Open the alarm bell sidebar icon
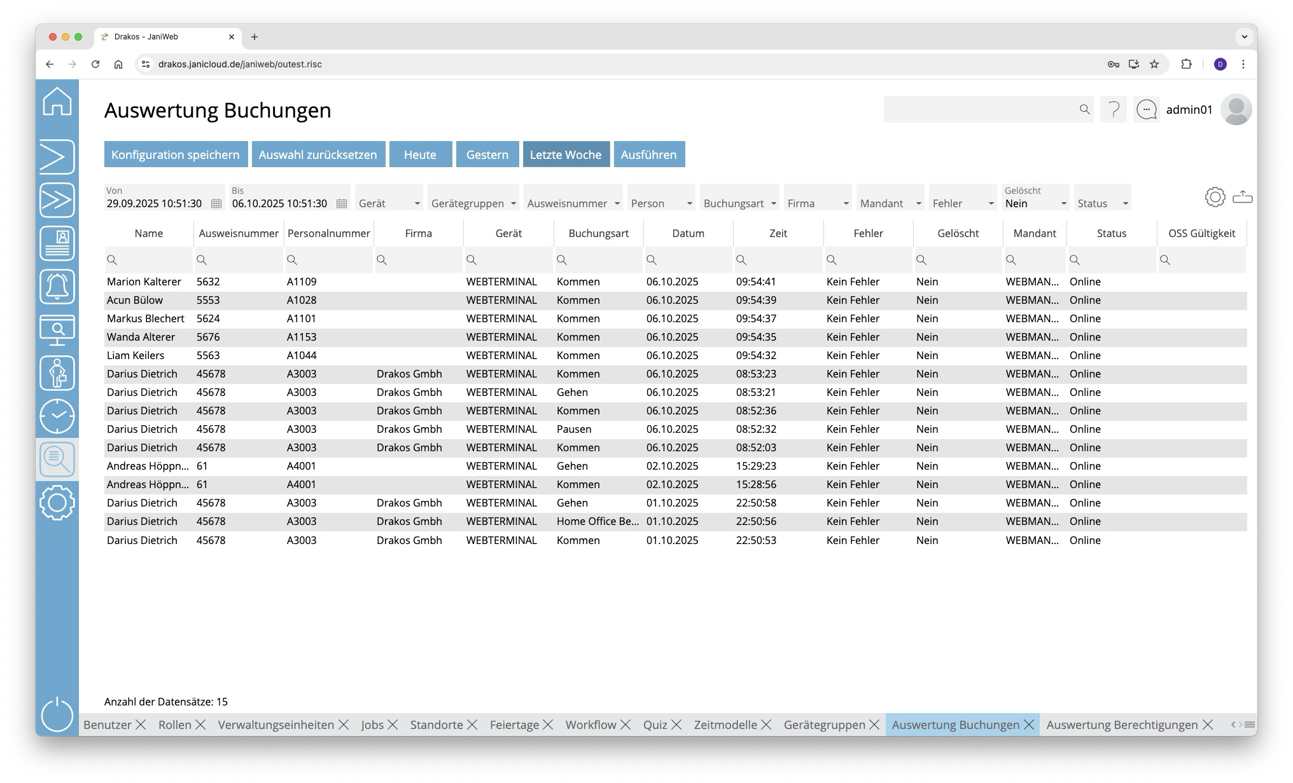Image resolution: width=1293 pixels, height=783 pixels. (x=57, y=287)
